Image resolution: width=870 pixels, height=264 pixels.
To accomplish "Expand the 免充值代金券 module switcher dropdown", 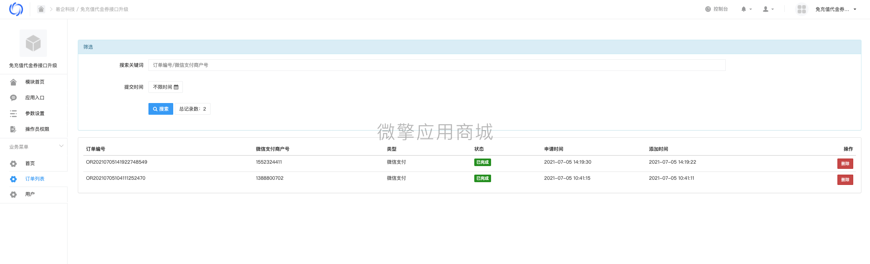I will point(836,9).
